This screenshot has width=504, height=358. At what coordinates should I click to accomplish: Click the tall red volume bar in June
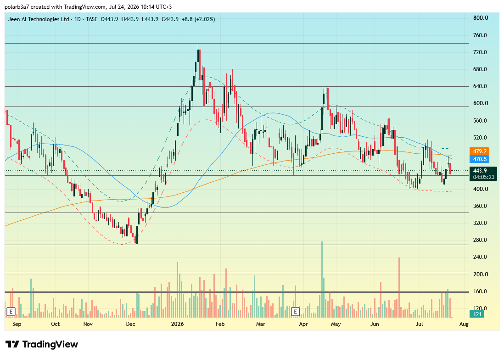(399, 287)
